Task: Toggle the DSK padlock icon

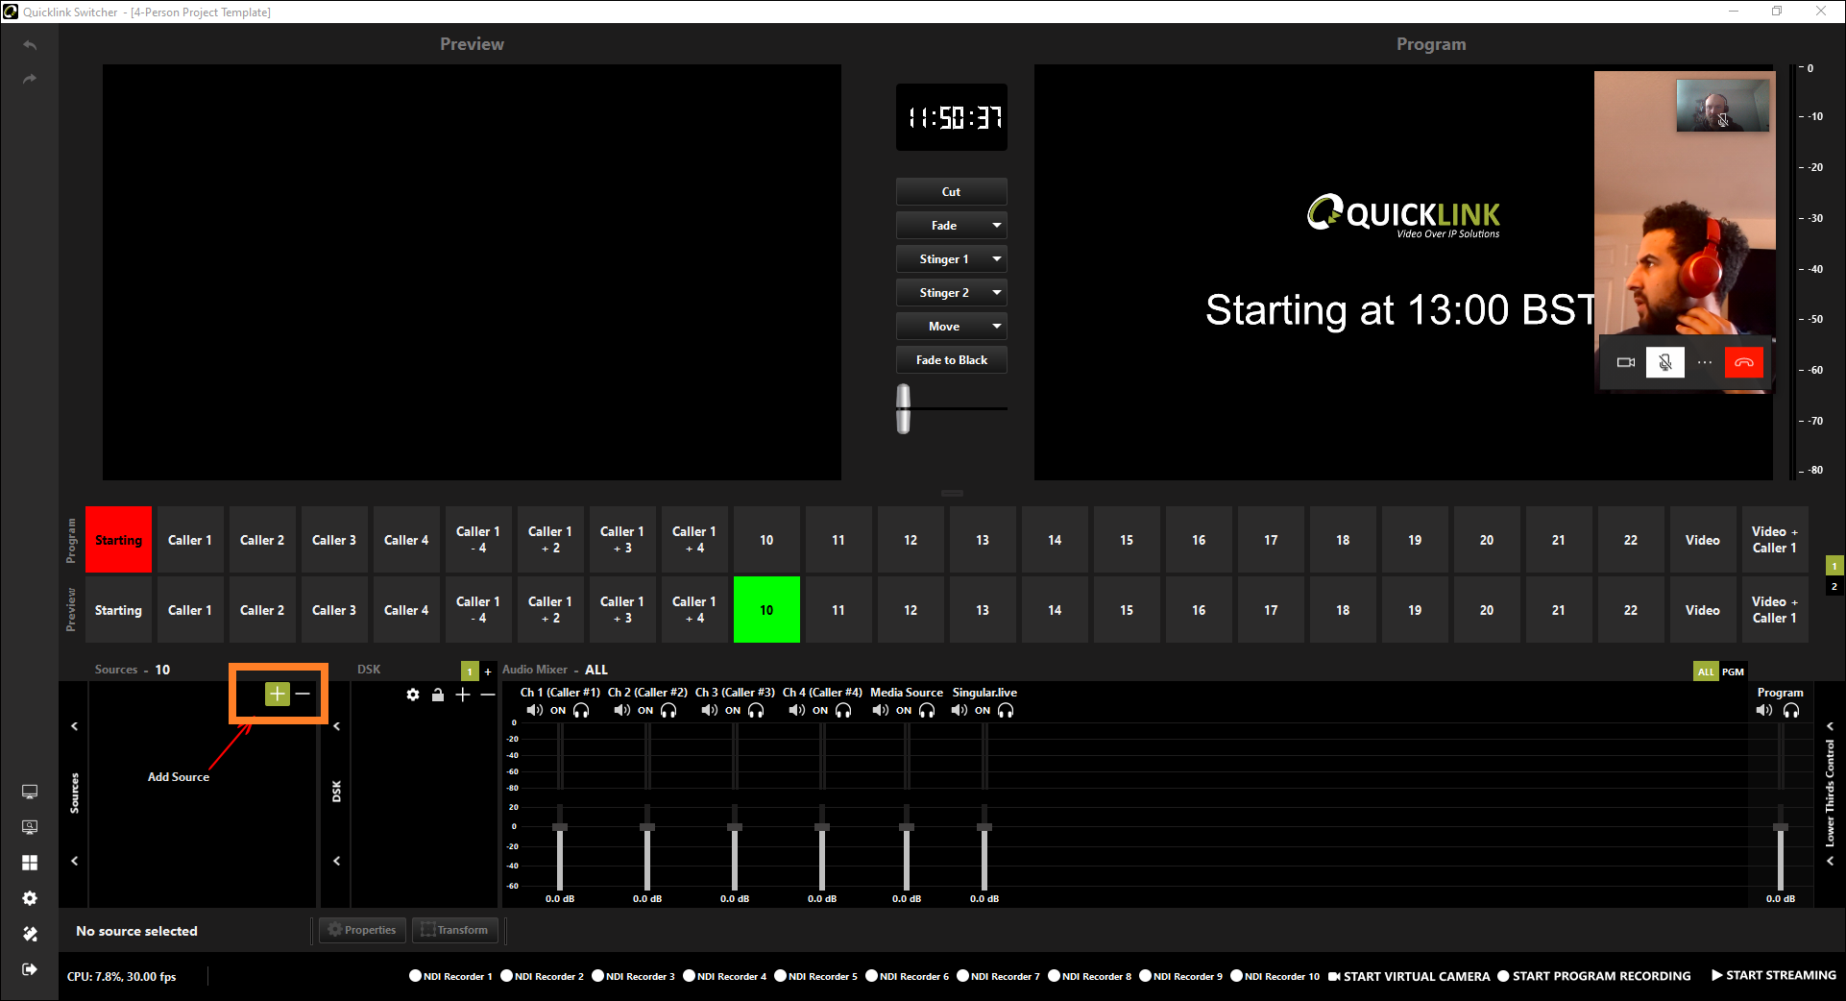Action: (438, 695)
